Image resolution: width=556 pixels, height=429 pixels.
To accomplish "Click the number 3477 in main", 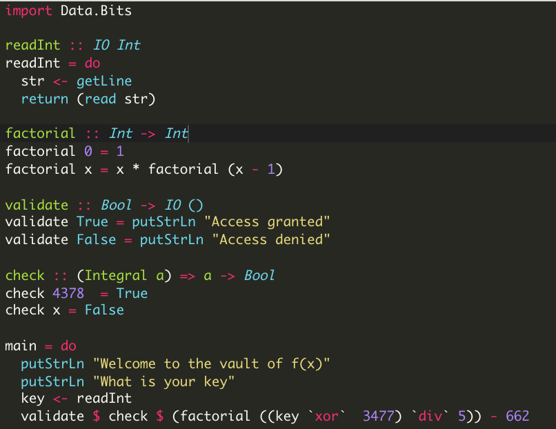I will point(379,416).
